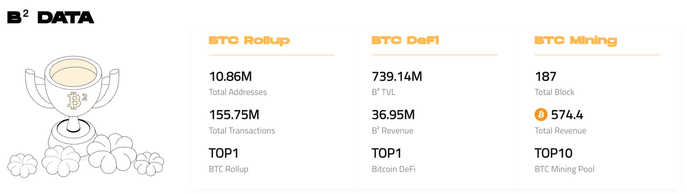Screen dimensions: 687x194
Task: Click the 10.86M total addresses value
Action: pos(230,77)
